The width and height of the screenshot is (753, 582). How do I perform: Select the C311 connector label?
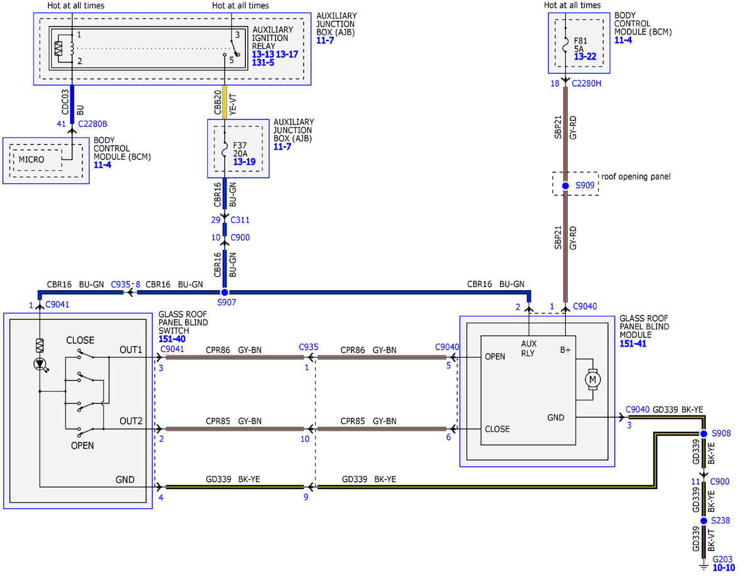click(240, 220)
